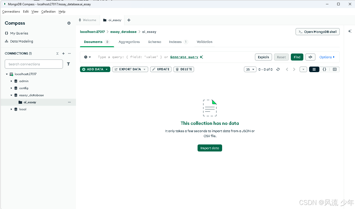The width and height of the screenshot is (355, 209).
Task: Expand query Options
Action: point(327,57)
